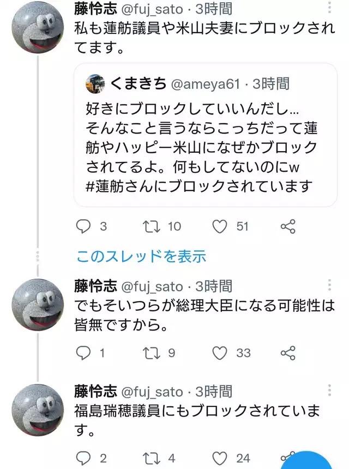
Task: Open more options for the topmost tweet
Action: click(x=329, y=8)
